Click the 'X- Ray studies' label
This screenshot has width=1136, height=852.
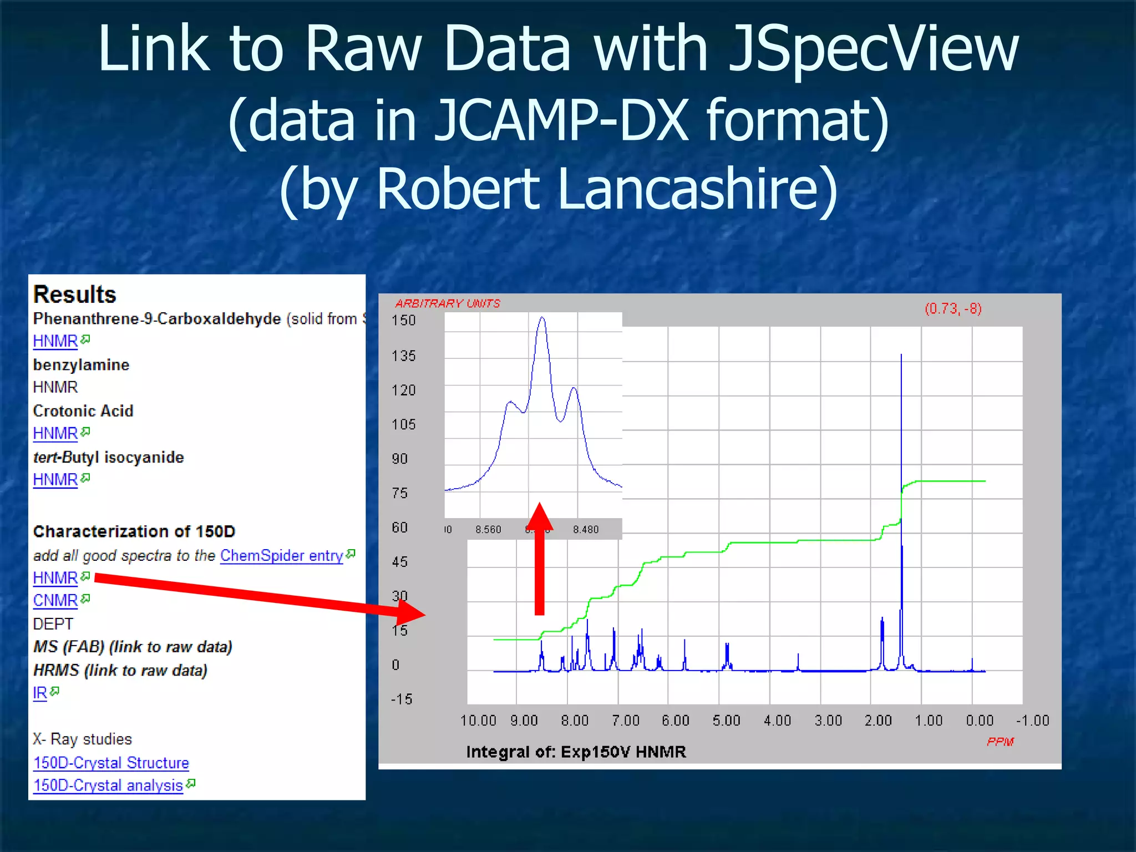click(82, 739)
